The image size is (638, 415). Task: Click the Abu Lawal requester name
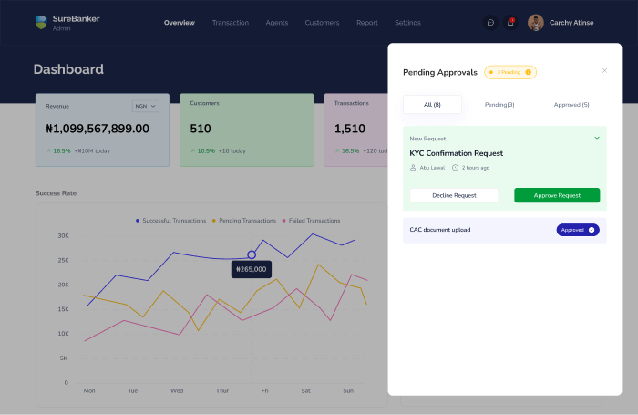pos(432,168)
